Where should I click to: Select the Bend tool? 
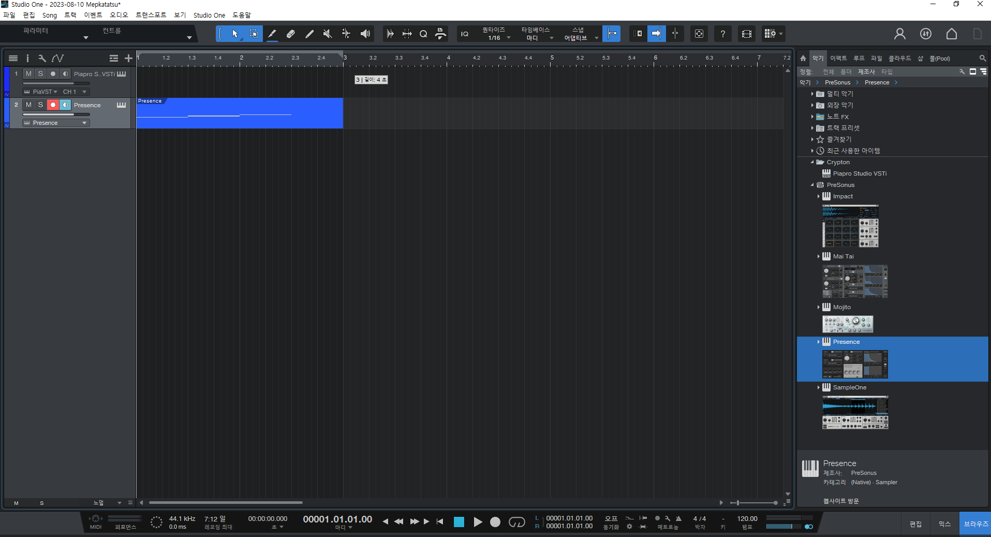pos(346,34)
